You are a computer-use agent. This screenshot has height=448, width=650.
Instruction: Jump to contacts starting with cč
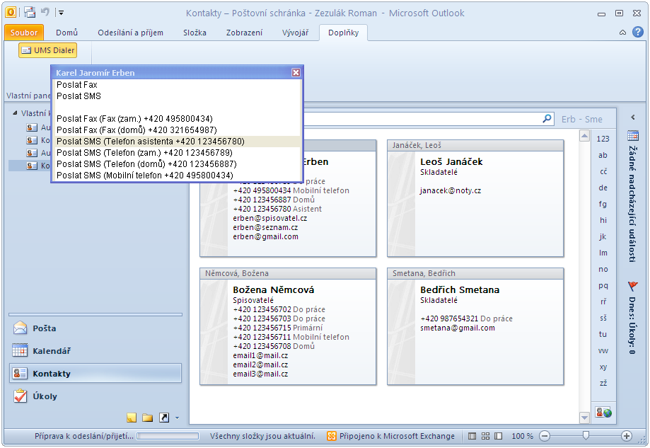603,171
